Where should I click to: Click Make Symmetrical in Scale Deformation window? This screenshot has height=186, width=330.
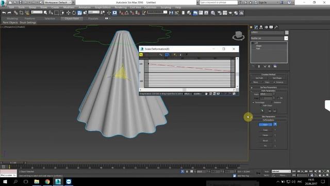pos(141,55)
